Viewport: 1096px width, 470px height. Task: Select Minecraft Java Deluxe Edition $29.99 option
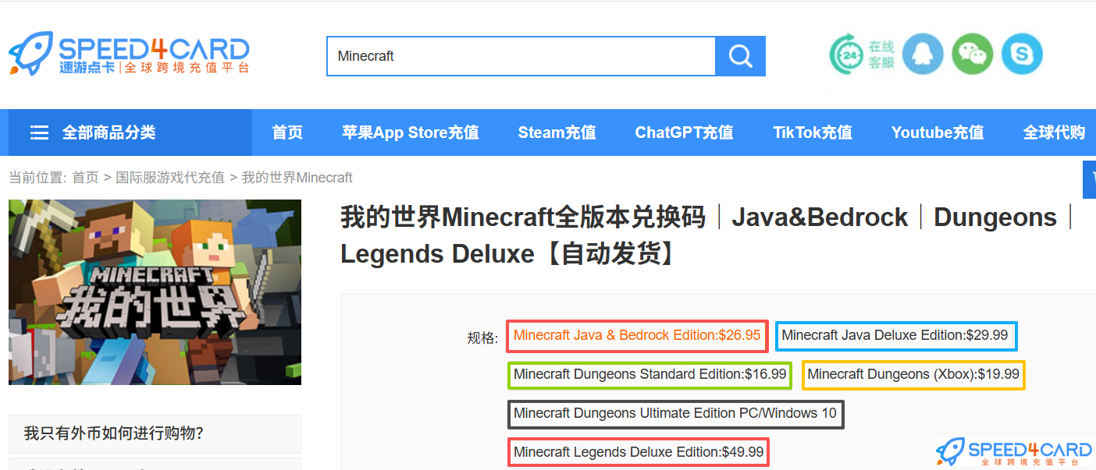895,336
